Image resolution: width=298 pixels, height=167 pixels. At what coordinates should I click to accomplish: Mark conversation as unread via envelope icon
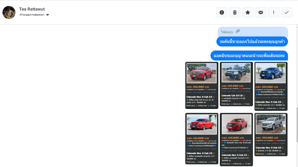point(260,12)
